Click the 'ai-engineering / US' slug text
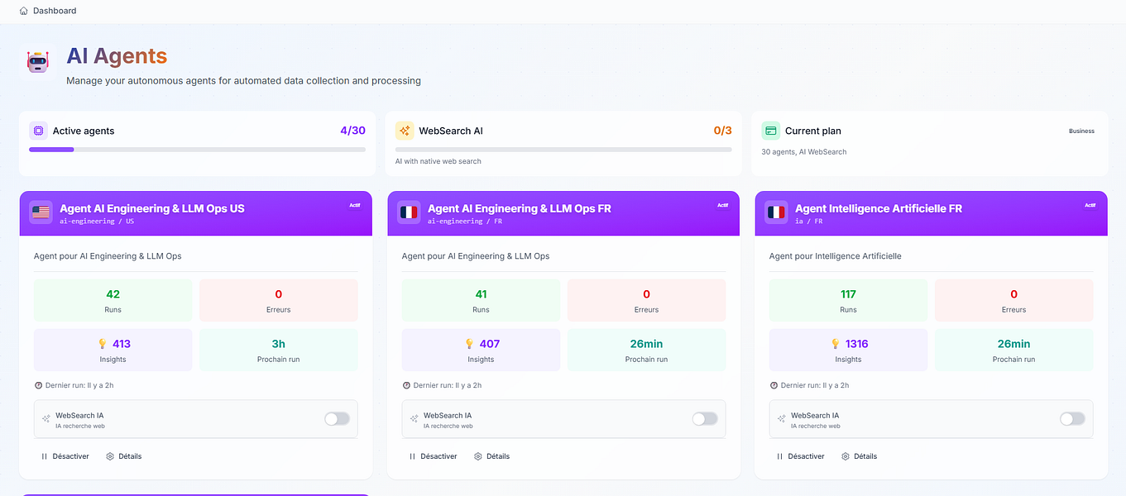The image size is (1126, 496). pos(97,222)
